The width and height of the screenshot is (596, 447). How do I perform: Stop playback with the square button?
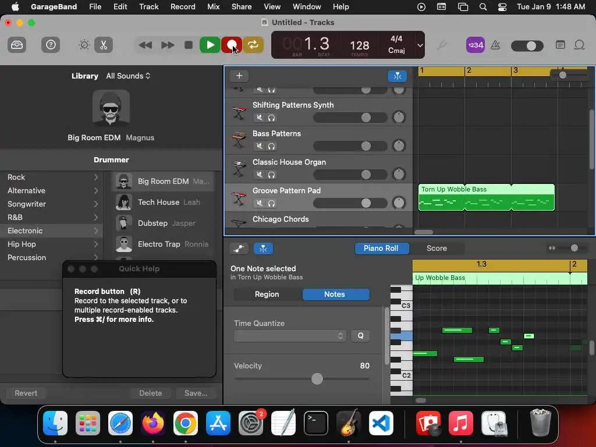tap(189, 45)
